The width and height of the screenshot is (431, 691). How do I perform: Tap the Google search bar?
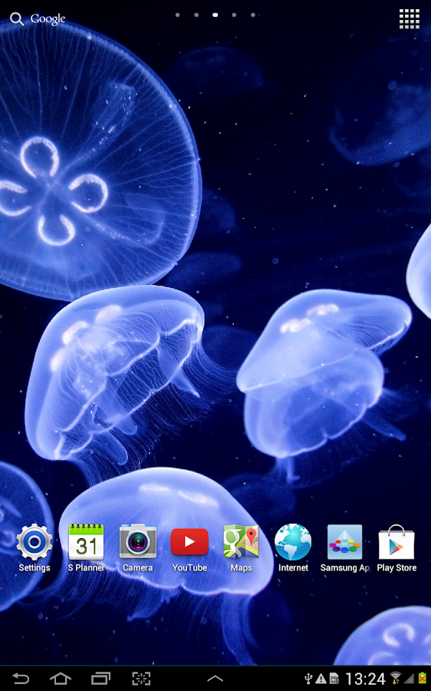pyautogui.click(x=38, y=19)
